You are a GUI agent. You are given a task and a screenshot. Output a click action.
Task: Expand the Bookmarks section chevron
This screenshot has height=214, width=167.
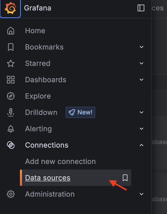coord(141,47)
